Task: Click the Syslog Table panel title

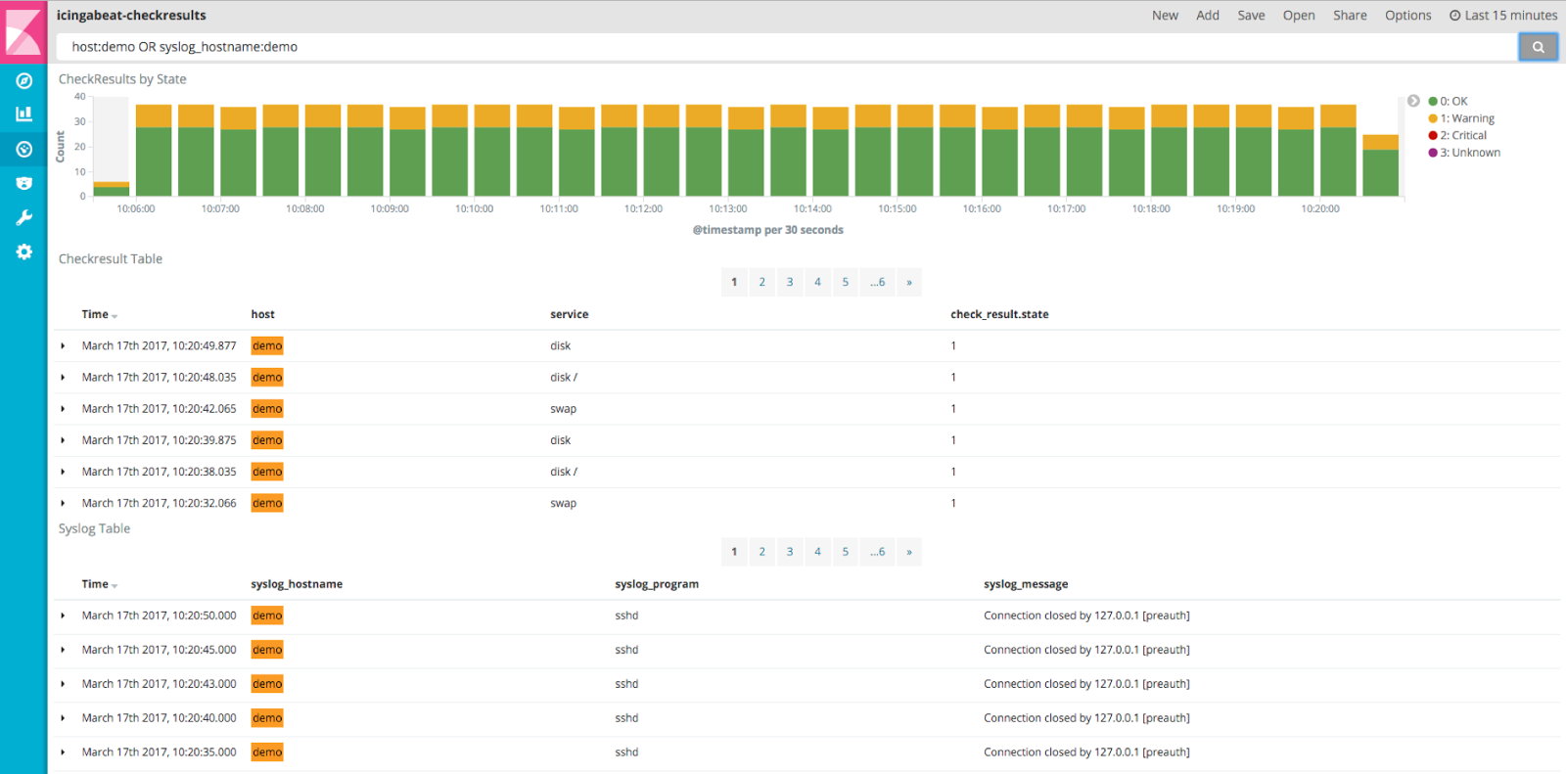Action: click(94, 528)
